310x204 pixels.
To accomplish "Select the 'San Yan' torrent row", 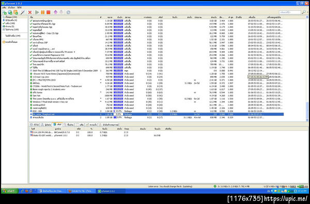I will [156, 96].
